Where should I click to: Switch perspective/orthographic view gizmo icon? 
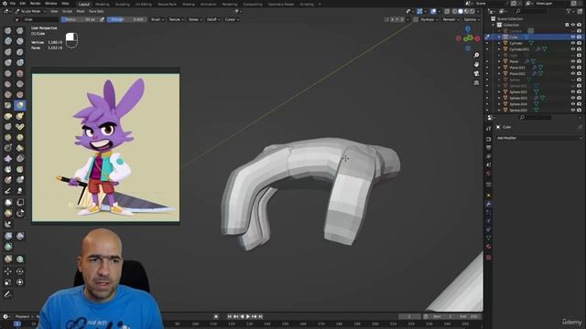[476, 82]
